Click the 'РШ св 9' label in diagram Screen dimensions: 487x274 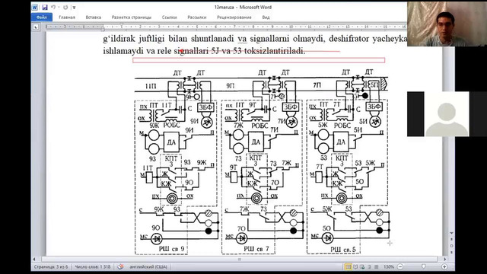click(x=171, y=249)
